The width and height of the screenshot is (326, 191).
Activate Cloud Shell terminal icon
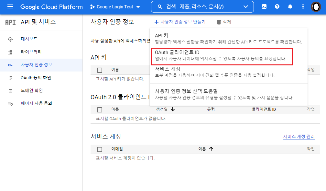tap(264, 7)
